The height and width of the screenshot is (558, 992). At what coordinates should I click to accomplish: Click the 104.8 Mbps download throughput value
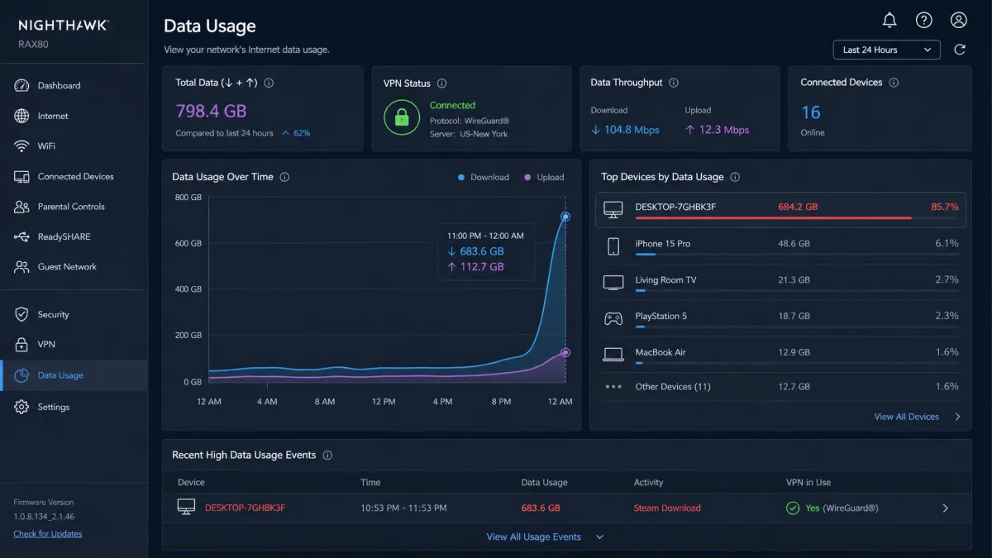(625, 130)
